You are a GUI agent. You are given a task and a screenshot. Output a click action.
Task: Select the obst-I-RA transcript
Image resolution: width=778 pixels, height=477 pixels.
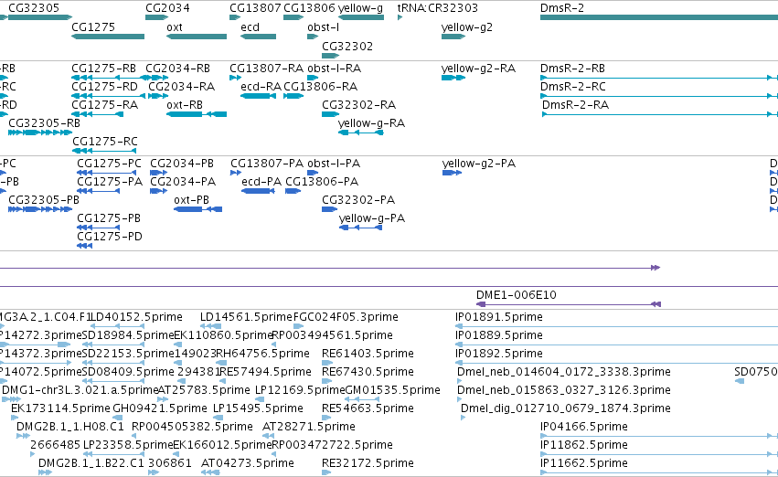coord(313,78)
